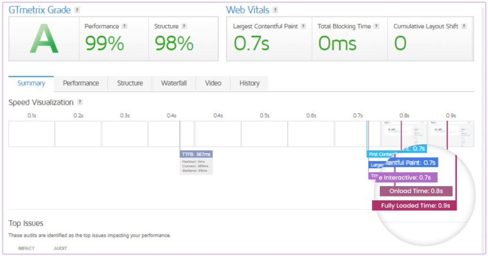Click the TTFB: 367ms timeline marker
The image size is (488, 256).
pos(196,155)
